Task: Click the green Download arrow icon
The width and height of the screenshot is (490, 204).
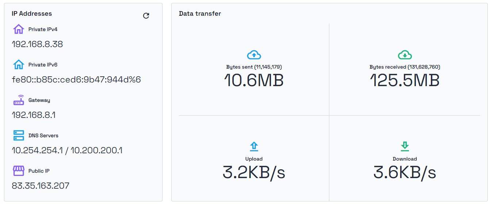Action: (405, 147)
